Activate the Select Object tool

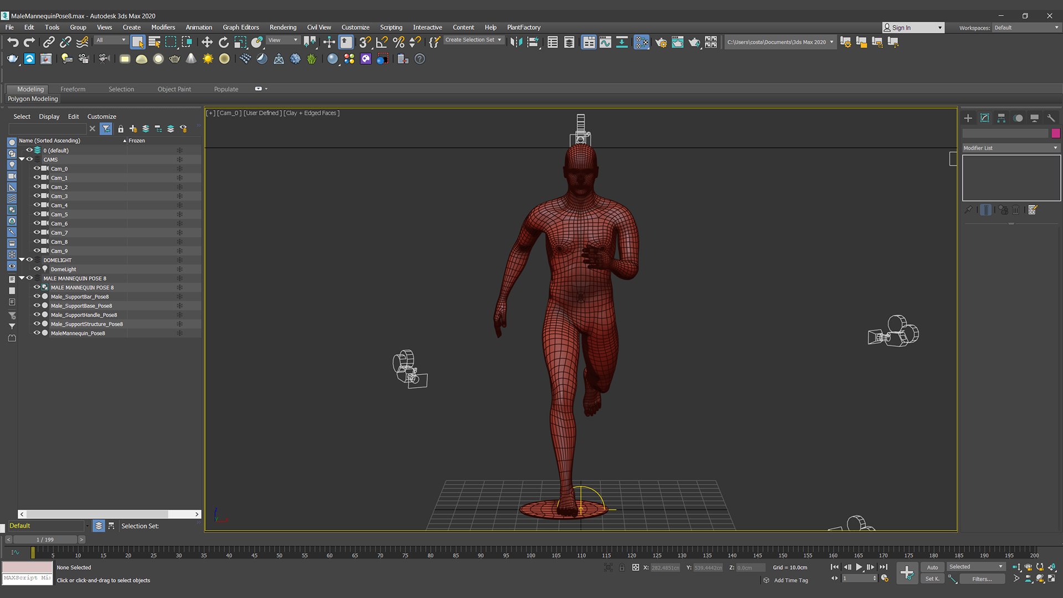[x=138, y=42]
